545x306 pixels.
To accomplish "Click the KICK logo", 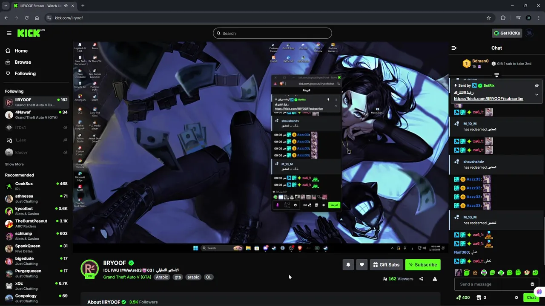I will tap(31, 33).
